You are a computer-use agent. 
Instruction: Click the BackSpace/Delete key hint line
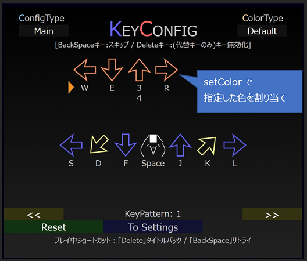click(x=153, y=45)
